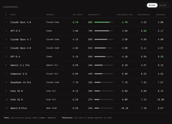
Task: Click the 8.30 implementation score
Action: 125,65
